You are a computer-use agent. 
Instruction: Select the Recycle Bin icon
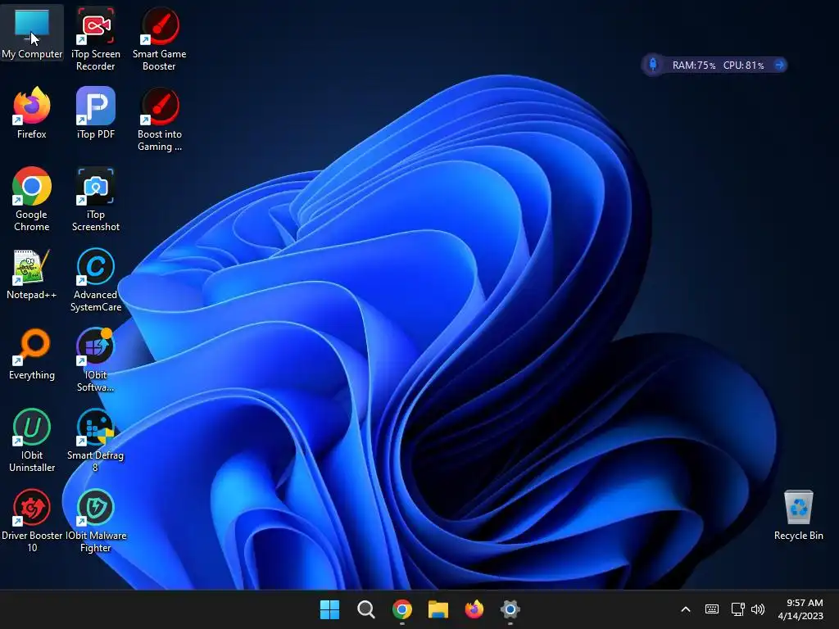point(798,514)
